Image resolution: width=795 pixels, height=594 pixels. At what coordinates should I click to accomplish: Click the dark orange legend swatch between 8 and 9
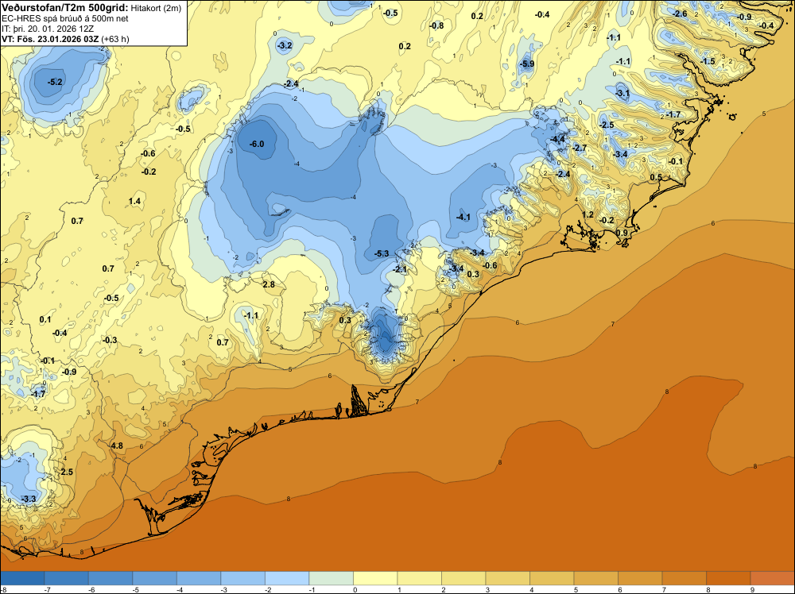(x=728, y=578)
